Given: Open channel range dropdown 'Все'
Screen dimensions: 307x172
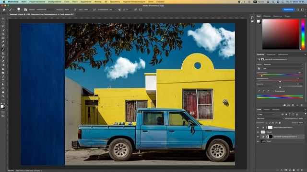Looking at the screenshot, I should pyautogui.click(x=283, y=68).
